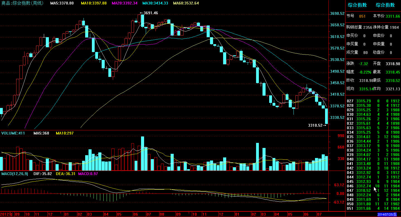Select tick row 027 priced 3315.79
Viewport: 401px width, 217px height.
pyautogui.click(x=373, y=101)
